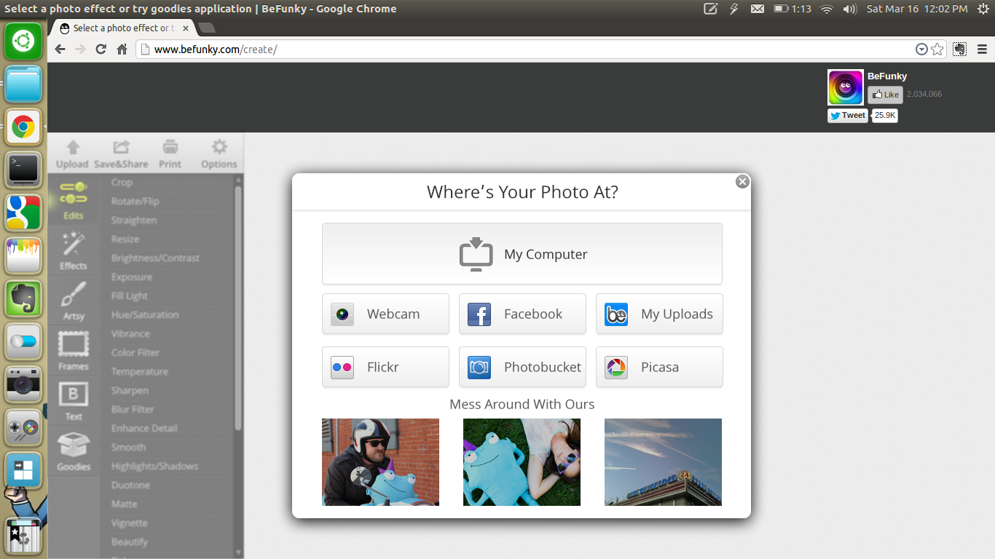Open Terminal from the launcher
Screen dimensions: 995x559
click(23, 169)
